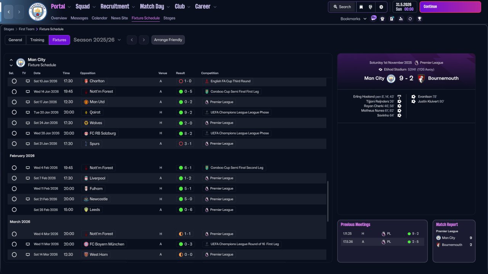Screen dimensions: 488x274
Task: Go to the previous season with left arrow
Action: click(132, 40)
